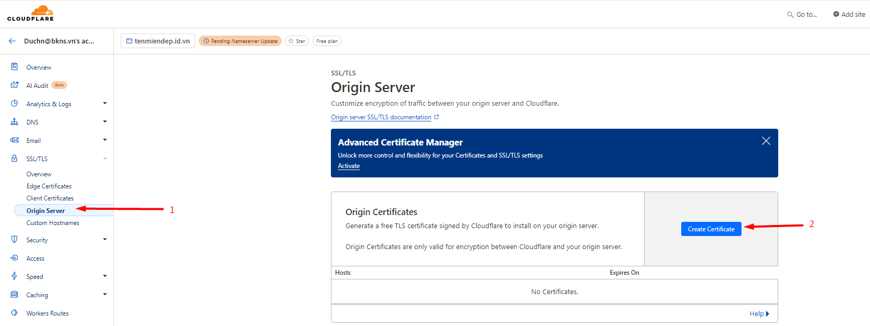
Task: Click the Hosts column header
Action: 343,273
